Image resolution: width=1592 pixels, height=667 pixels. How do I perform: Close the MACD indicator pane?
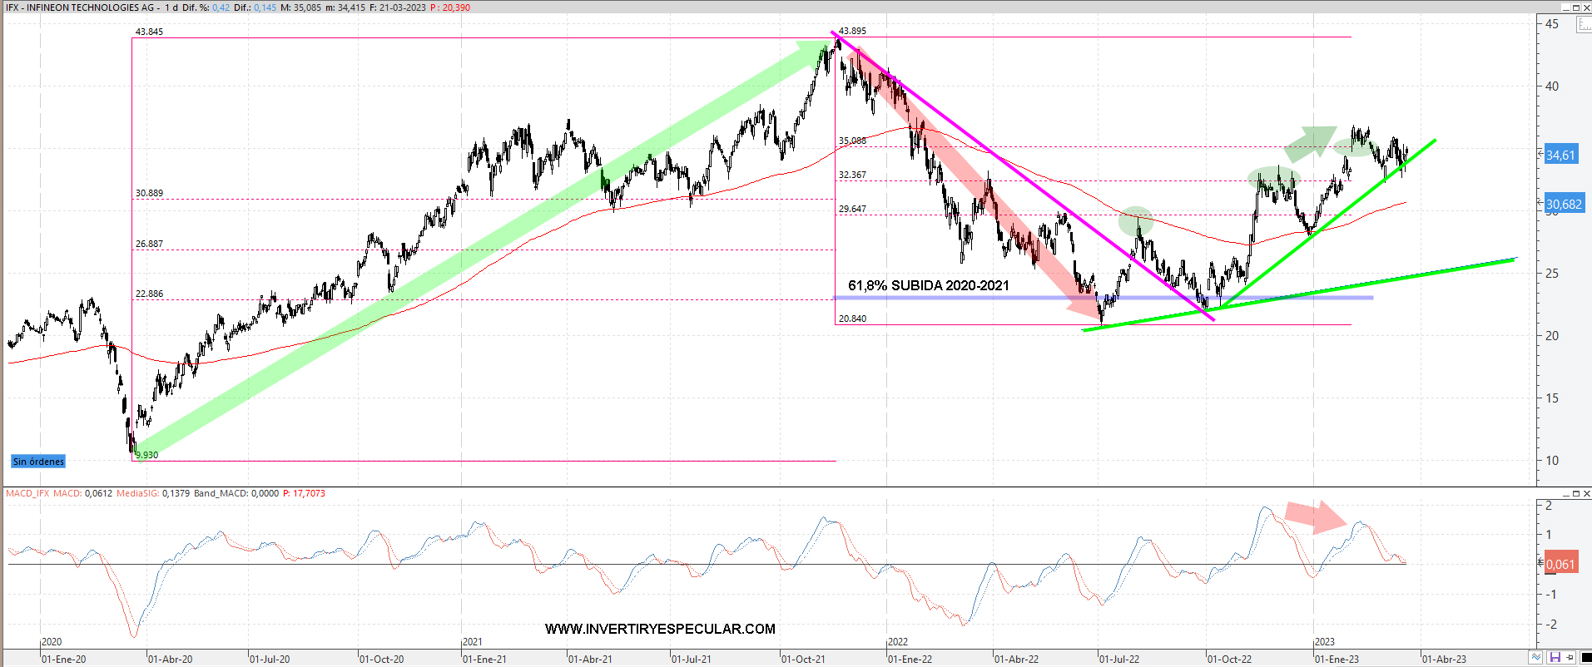pyautogui.click(x=1585, y=493)
